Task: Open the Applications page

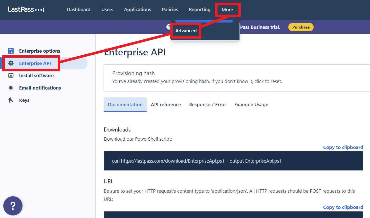Action: [138, 10]
